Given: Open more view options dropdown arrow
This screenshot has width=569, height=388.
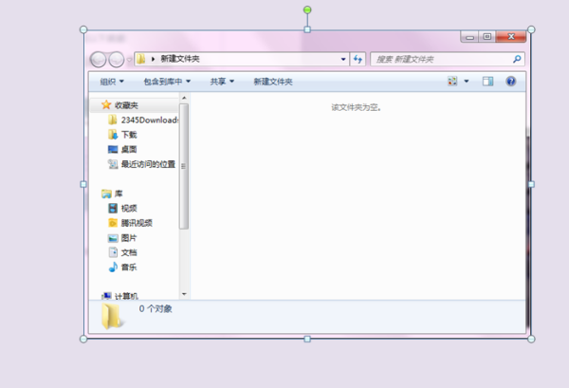Looking at the screenshot, I should click(x=467, y=82).
